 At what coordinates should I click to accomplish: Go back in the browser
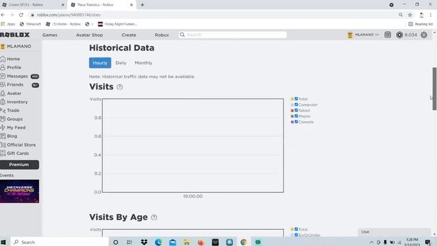[3, 15]
